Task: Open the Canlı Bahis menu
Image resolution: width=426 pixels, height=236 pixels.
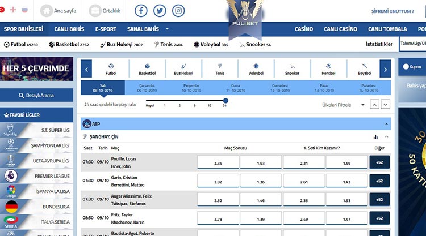Action: (x=69, y=29)
